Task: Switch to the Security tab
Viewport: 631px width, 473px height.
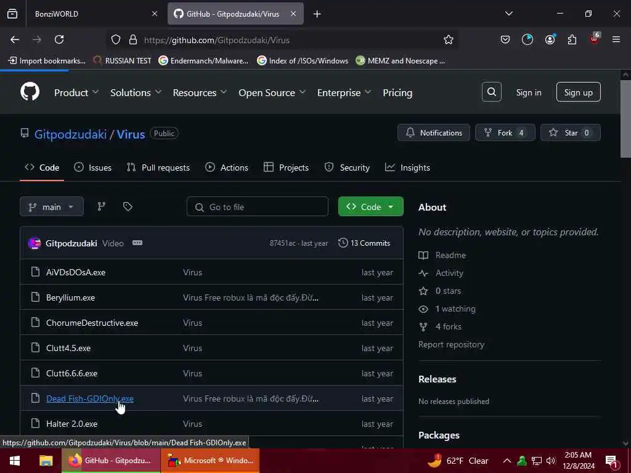Action: tap(347, 168)
